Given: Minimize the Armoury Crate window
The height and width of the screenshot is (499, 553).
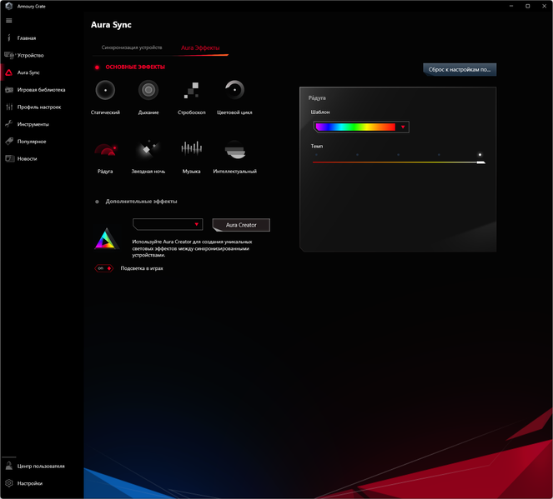Looking at the screenshot, I should pos(511,7).
